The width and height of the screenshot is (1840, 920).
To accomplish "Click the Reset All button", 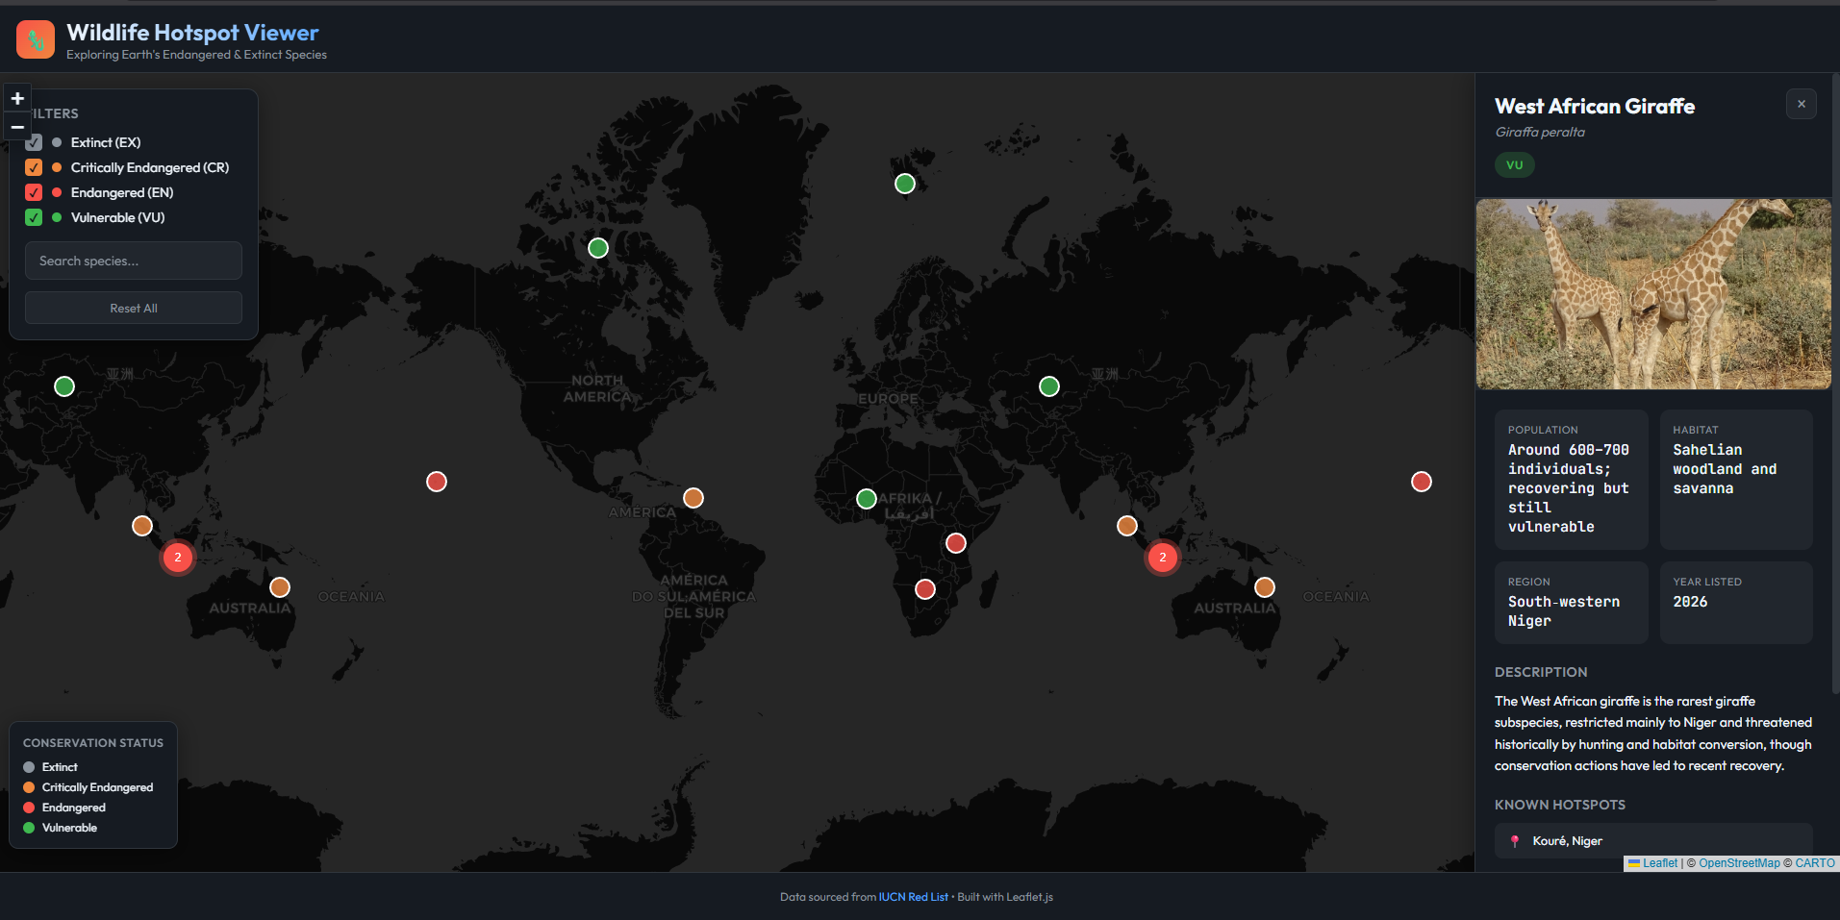I will (134, 309).
